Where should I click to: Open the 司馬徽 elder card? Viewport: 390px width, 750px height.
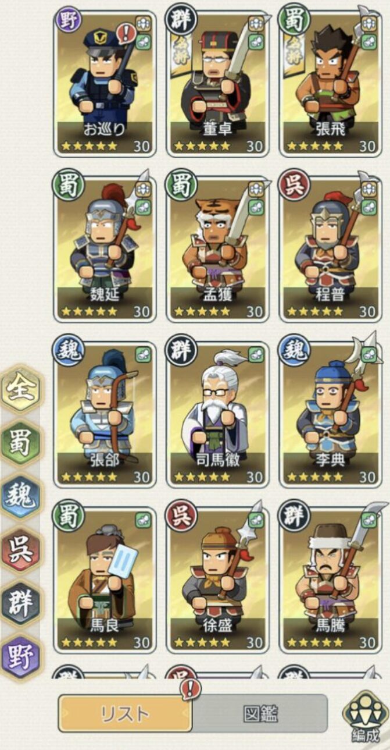(217, 414)
